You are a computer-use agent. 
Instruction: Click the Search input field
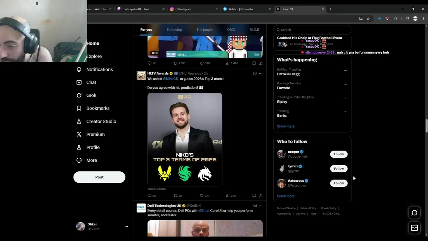pos(312,30)
